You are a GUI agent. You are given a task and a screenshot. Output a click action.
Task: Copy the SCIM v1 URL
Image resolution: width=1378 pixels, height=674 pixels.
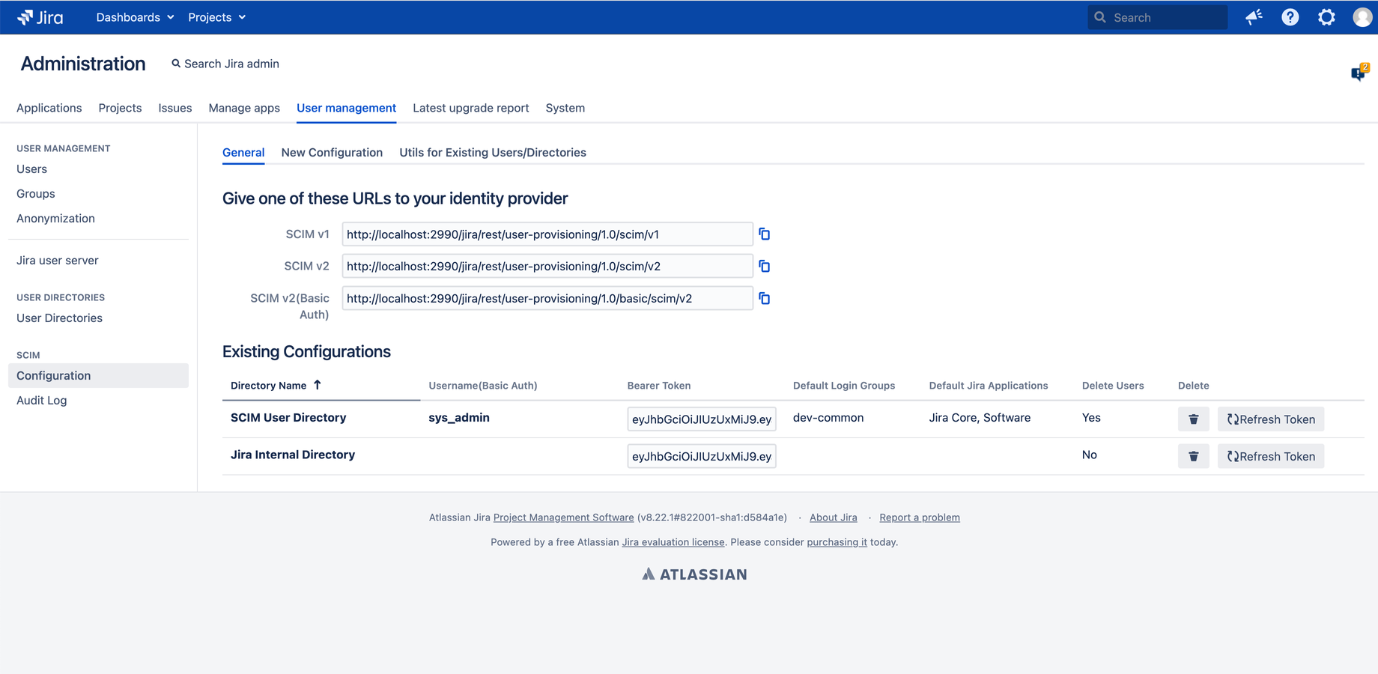pos(764,234)
